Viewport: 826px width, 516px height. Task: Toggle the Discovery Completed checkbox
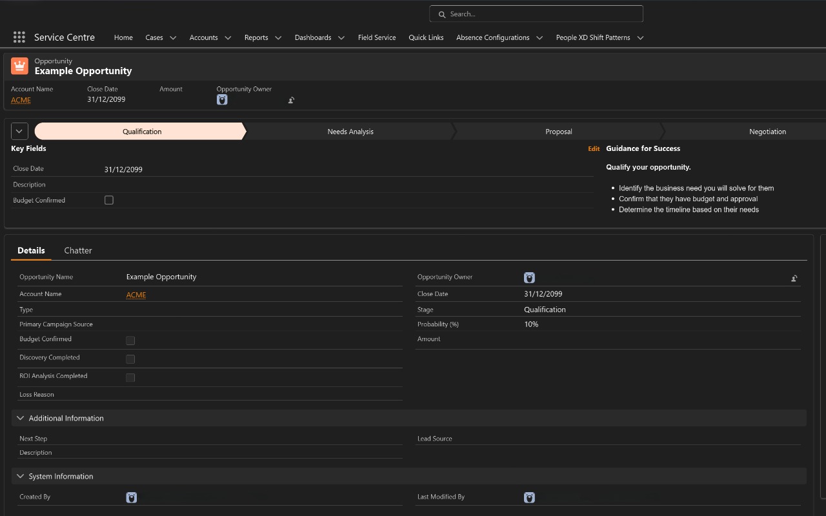[x=130, y=359]
